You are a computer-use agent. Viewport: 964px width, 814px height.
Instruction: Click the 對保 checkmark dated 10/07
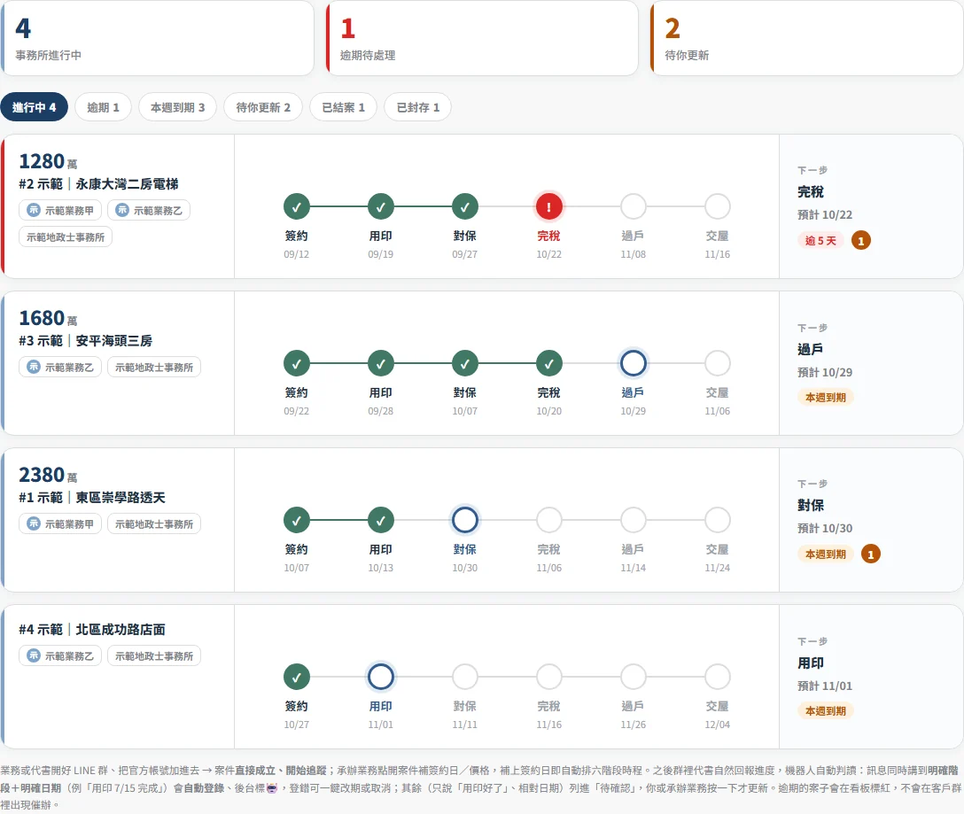coord(465,363)
